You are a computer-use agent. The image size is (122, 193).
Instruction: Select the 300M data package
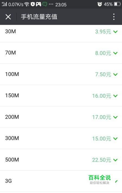61,138
